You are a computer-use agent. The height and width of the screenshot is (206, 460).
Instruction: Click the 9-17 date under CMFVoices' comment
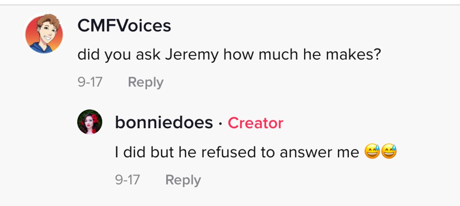click(90, 83)
